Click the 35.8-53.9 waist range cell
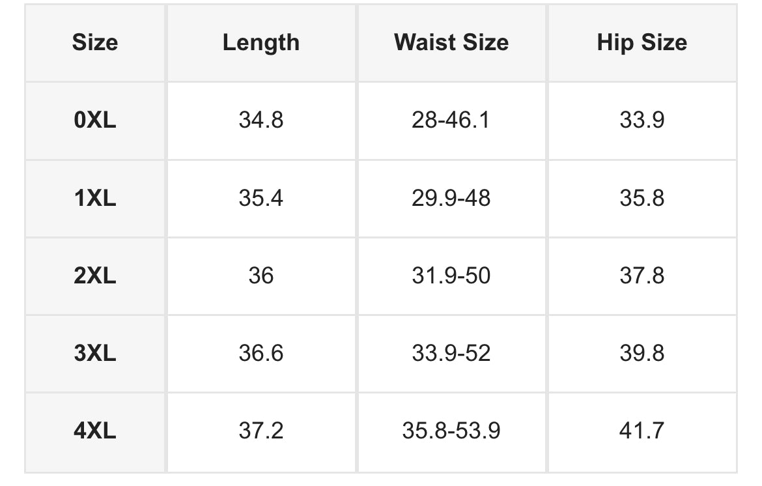The height and width of the screenshot is (486, 762). pyautogui.click(x=451, y=431)
